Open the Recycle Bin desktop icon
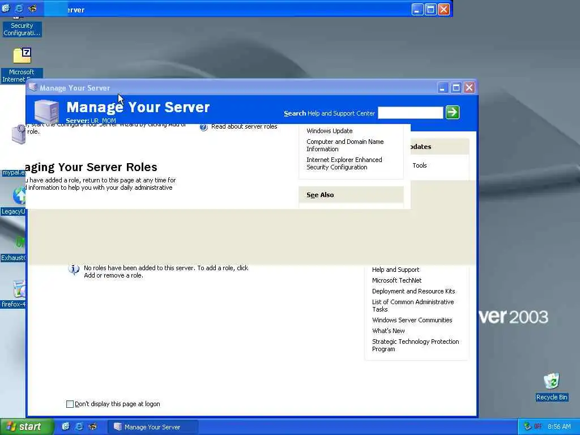The height and width of the screenshot is (435, 580). [x=551, y=381]
